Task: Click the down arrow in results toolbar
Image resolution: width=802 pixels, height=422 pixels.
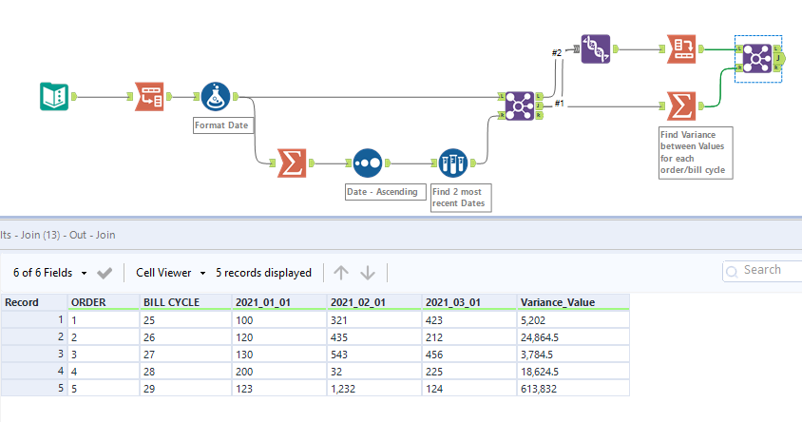Action: coord(369,273)
